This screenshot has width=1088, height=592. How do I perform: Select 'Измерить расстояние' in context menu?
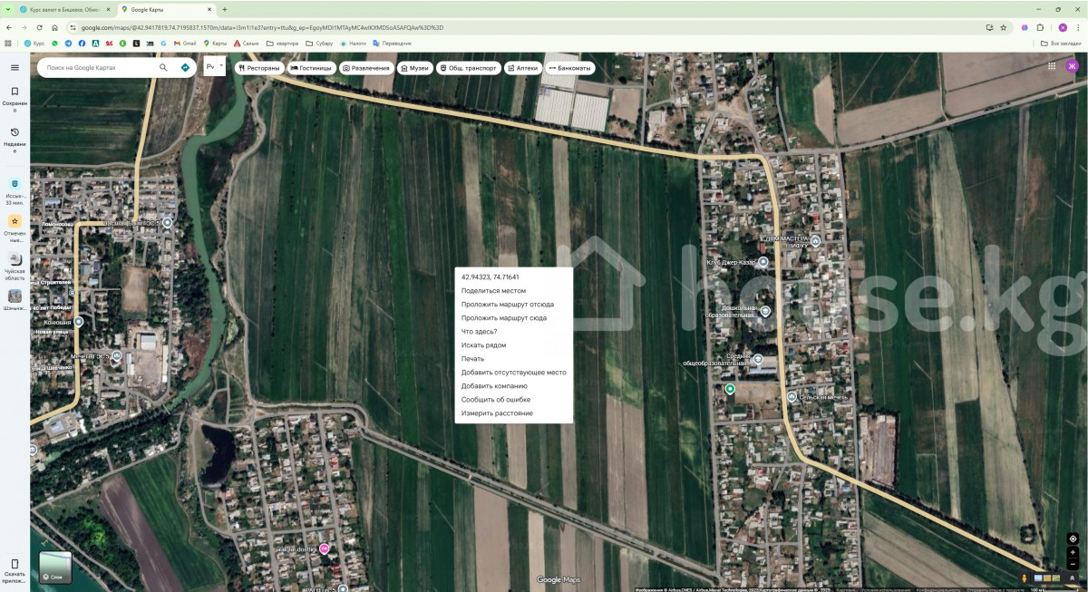click(x=497, y=413)
